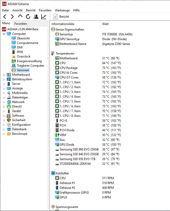
Task: Click the Sicherheit shield icon
Action: click(9, 120)
